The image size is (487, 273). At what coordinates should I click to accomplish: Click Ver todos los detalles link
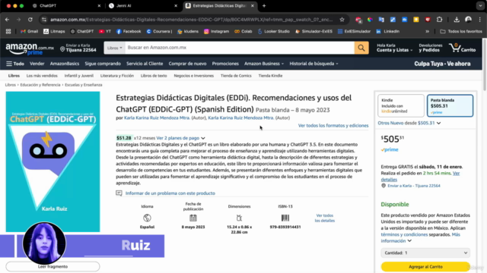(x=325, y=218)
